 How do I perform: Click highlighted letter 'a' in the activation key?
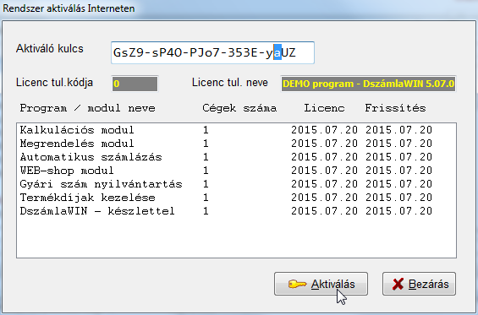click(277, 52)
